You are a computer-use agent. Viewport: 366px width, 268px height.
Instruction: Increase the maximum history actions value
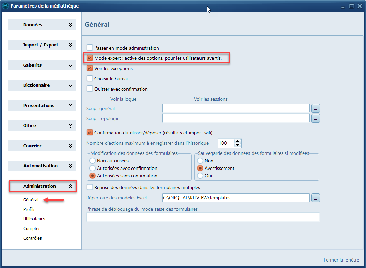coord(237,141)
